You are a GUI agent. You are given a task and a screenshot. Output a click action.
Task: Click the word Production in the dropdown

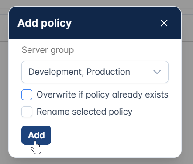tap(108, 72)
